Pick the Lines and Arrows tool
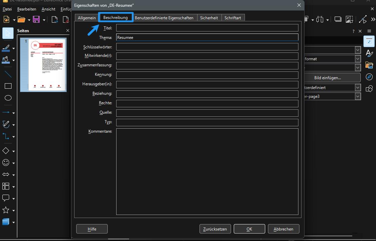The width and height of the screenshot is (376, 241). point(6,112)
